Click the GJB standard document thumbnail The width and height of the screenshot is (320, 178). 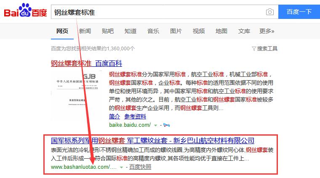(76, 96)
